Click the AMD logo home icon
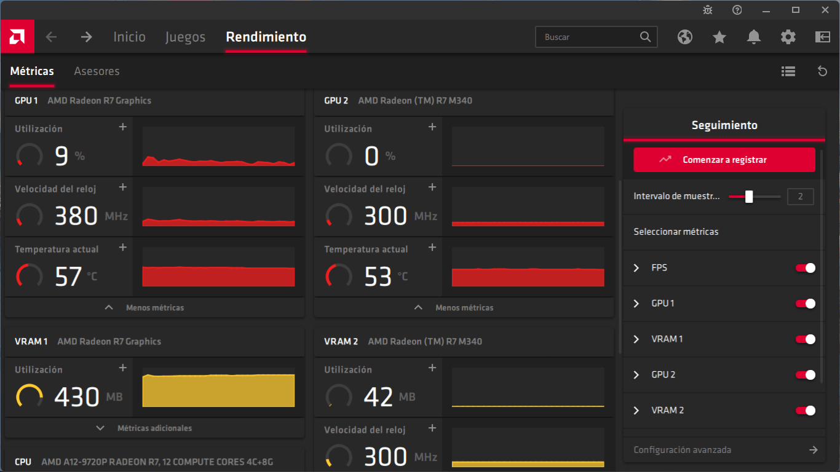This screenshot has width=840, height=472. [17, 37]
